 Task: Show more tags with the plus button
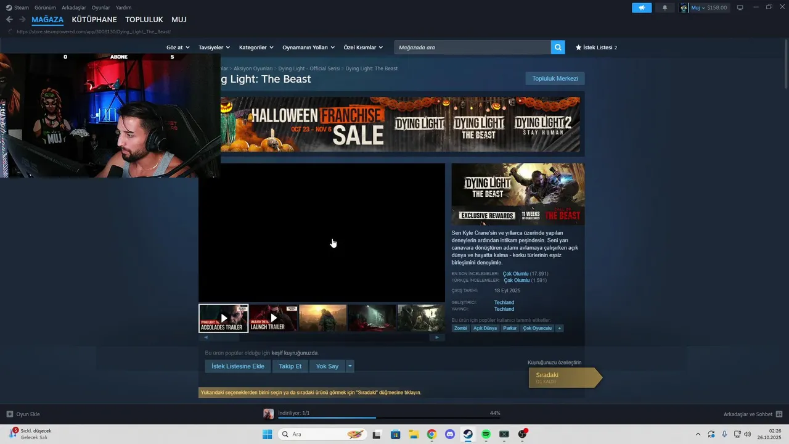tap(560, 328)
